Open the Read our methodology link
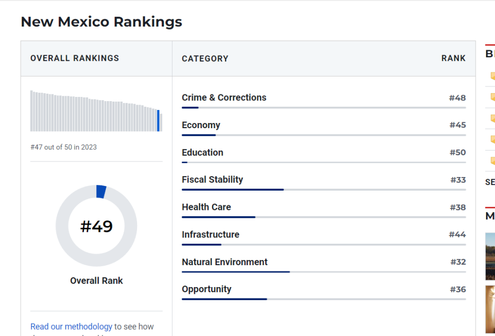The height and width of the screenshot is (336, 495). (71, 327)
